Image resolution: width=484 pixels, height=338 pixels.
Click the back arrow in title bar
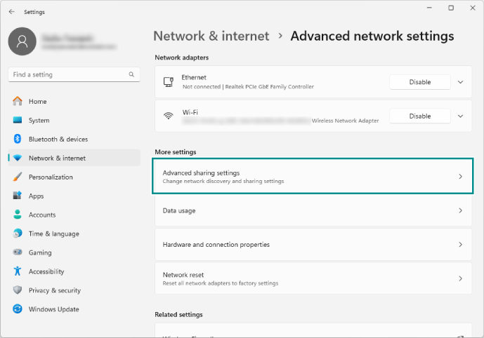tap(11, 12)
